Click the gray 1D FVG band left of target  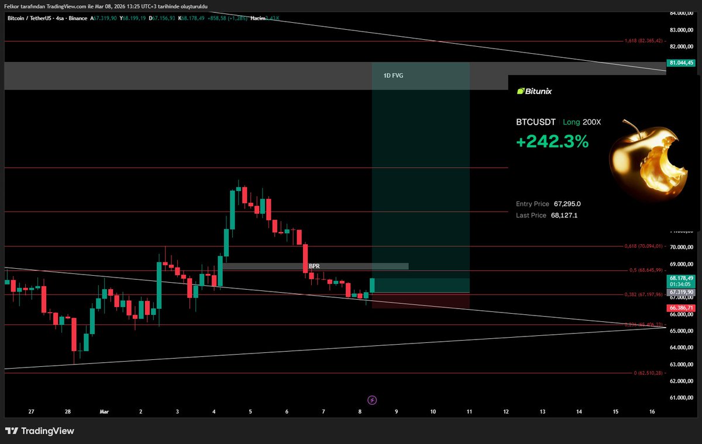point(188,76)
